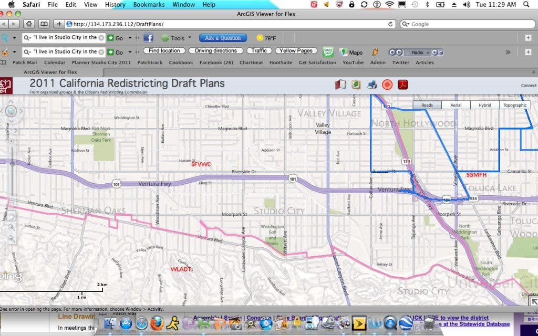This screenshot has width=538, height=336.
Task: Open the File menu
Action: tap(53, 4)
